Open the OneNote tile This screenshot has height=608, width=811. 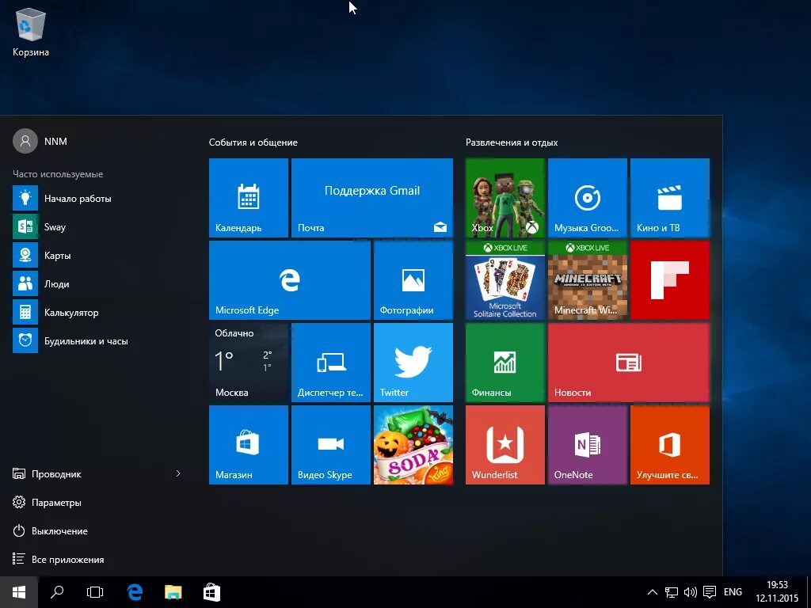pyautogui.click(x=588, y=445)
